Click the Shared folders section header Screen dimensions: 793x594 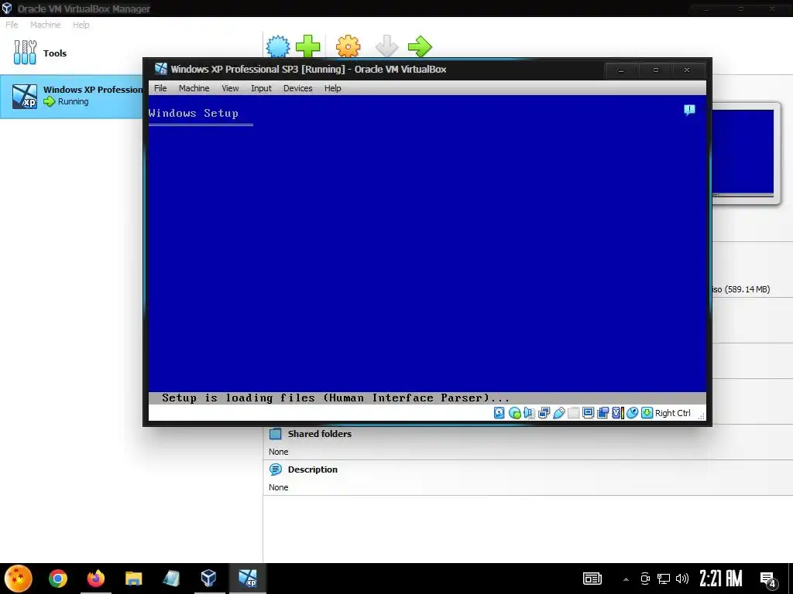click(x=320, y=433)
